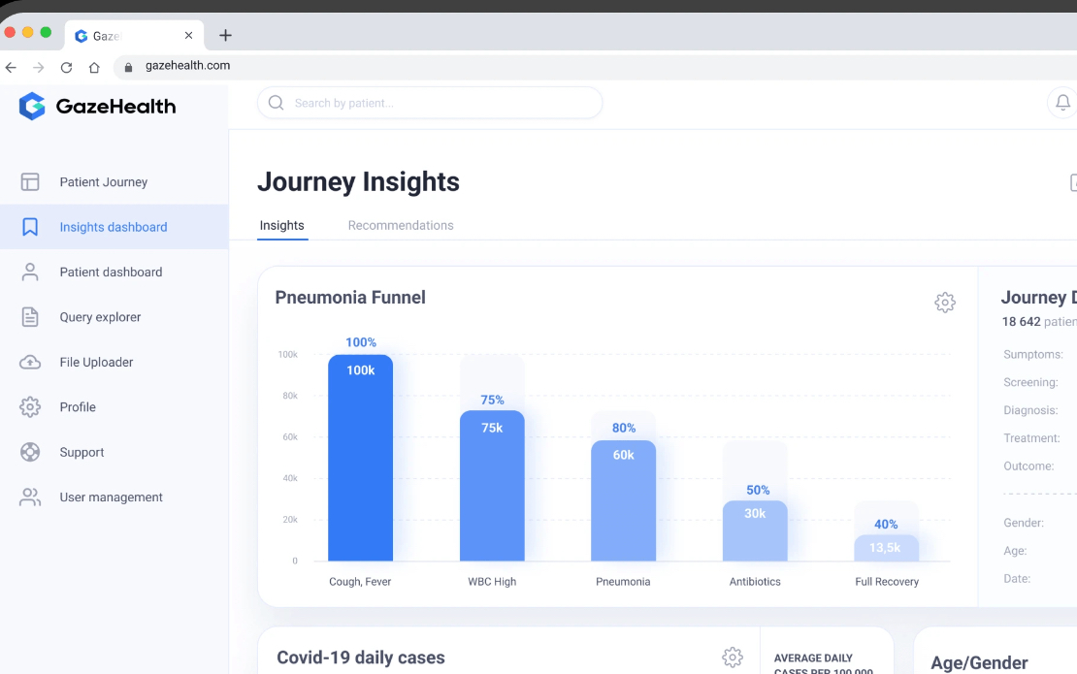Click the Age/Gender card title
This screenshot has height=674, width=1077.
coord(979,663)
